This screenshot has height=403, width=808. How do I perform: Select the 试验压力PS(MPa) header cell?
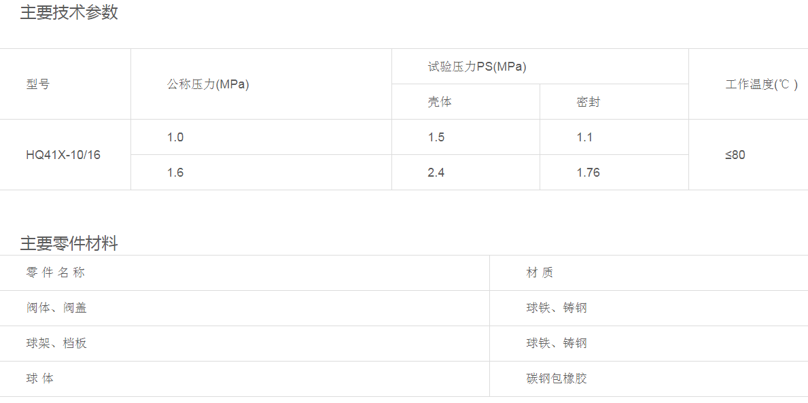click(x=477, y=67)
